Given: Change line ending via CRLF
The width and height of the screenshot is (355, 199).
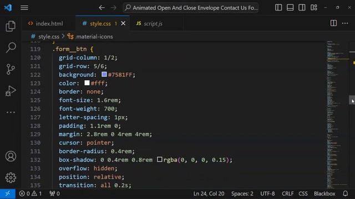Looking at the screenshot, I should (287, 193).
